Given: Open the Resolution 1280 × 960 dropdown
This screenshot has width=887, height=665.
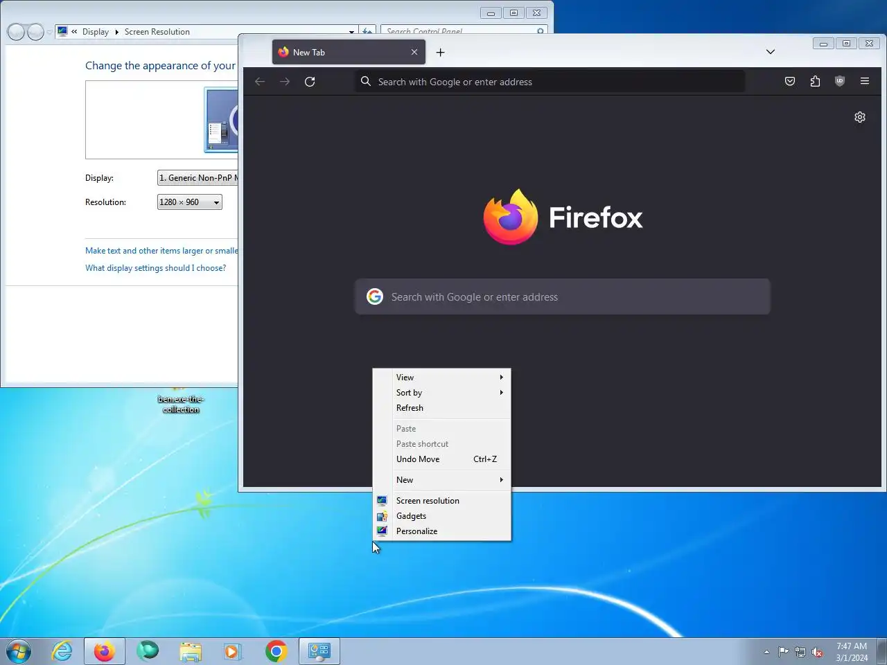Looking at the screenshot, I should [190, 202].
